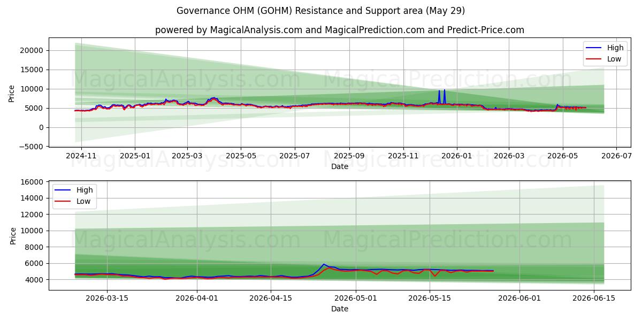The width and height of the screenshot is (642, 321).
Task: Click the '8000' price tick in bottom chart
Action: tap(34, 247)
